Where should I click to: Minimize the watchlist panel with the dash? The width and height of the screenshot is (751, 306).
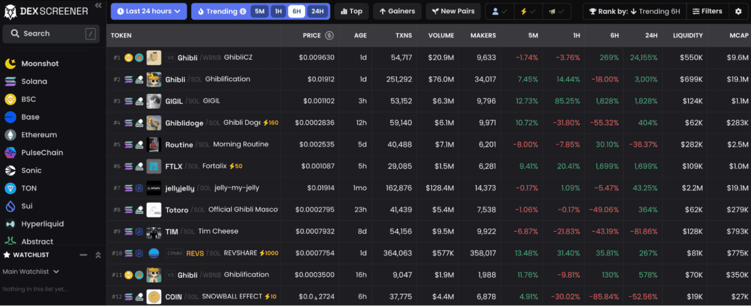pyautogui.click(x=83, y=255)
